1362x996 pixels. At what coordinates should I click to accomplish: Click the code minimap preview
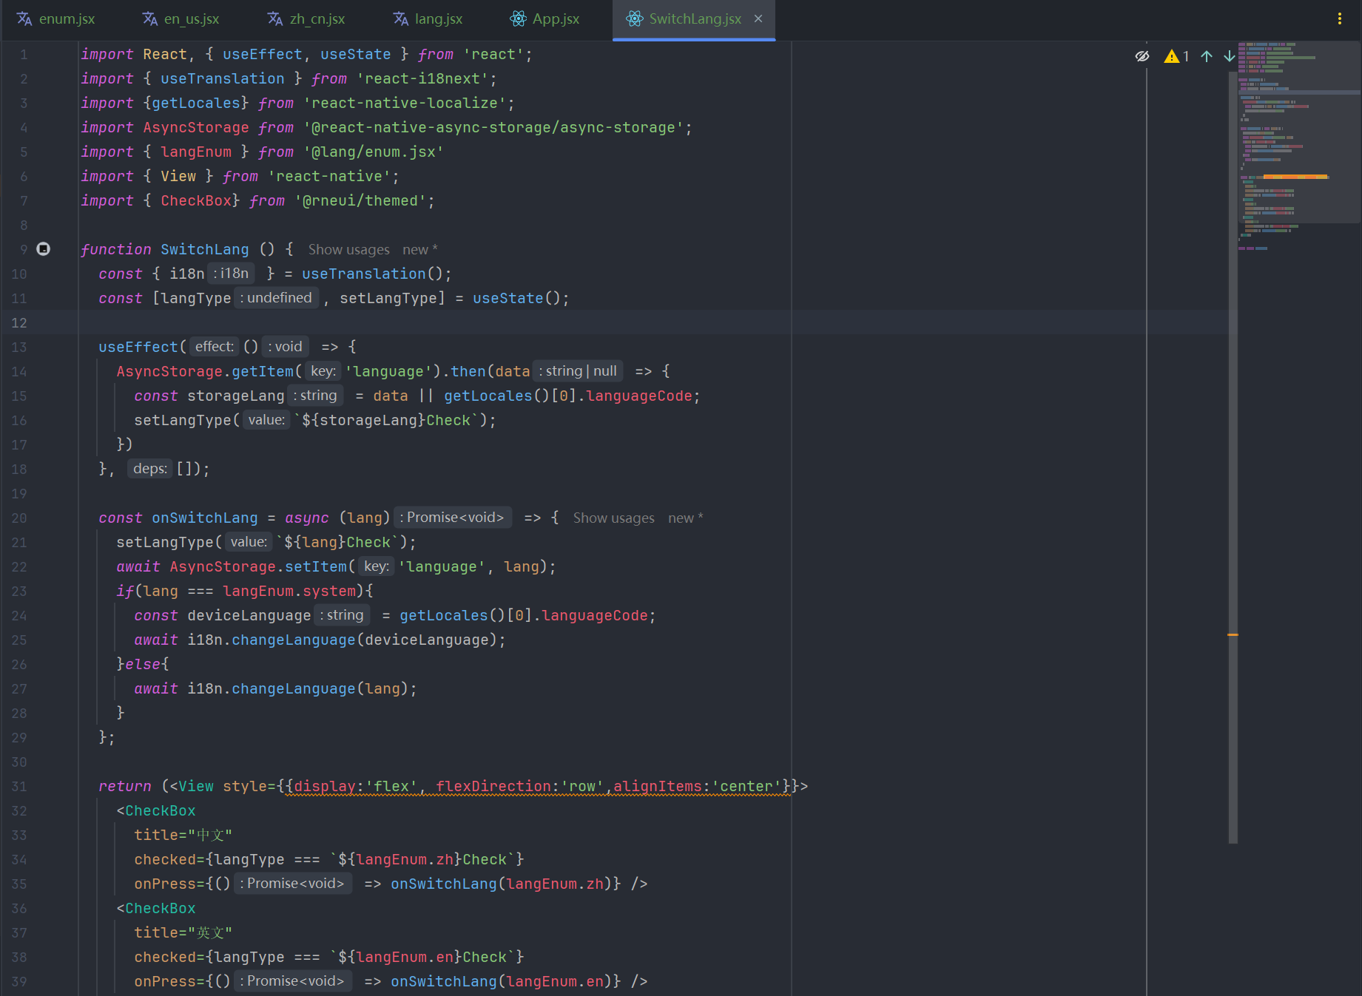coord(1298,148)
